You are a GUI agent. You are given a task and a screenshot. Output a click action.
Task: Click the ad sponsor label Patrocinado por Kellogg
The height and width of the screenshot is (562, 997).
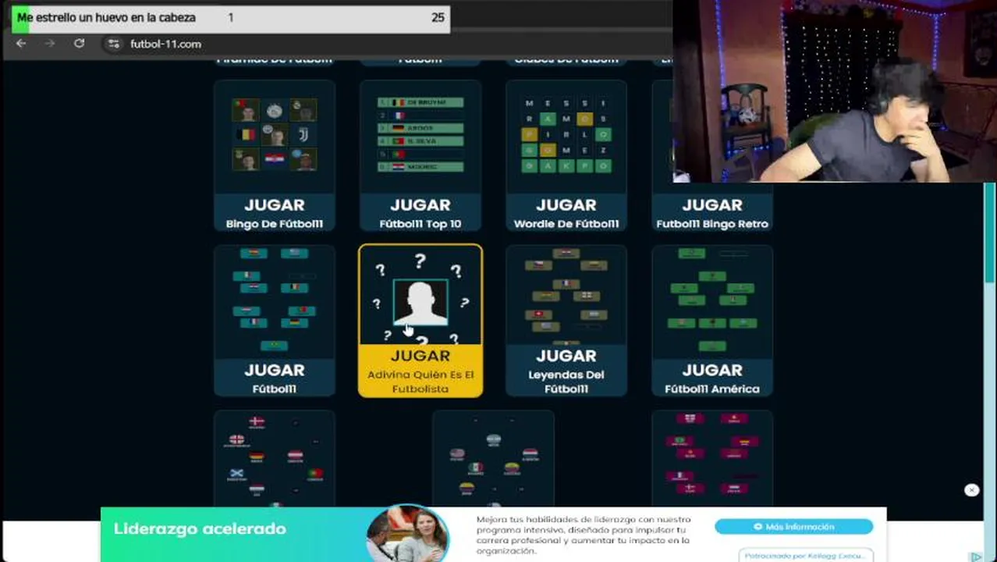[805, 556]
